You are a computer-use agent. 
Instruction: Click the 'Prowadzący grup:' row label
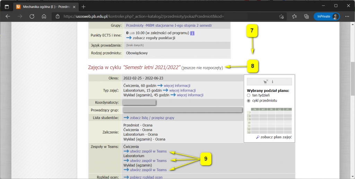pos(105,110)
